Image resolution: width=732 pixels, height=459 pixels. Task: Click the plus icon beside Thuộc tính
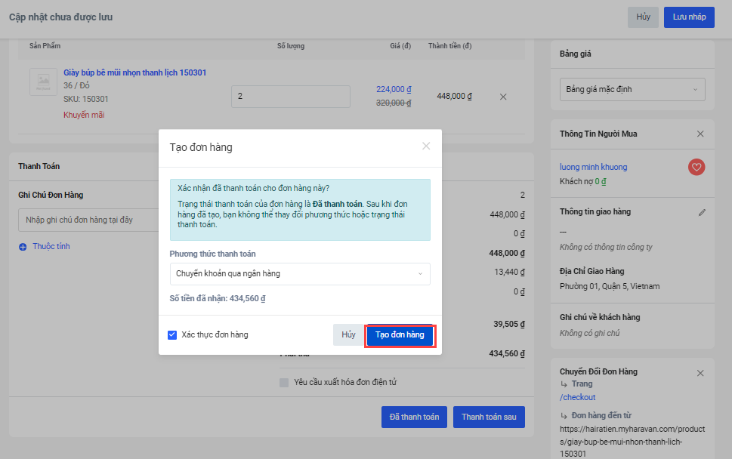(23, 247)
